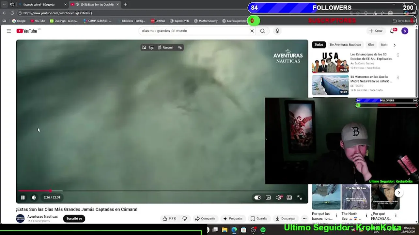The image size is (419, 235).
Task: Open the tab search dropdown arrow
Action: (x=4, y=5)
